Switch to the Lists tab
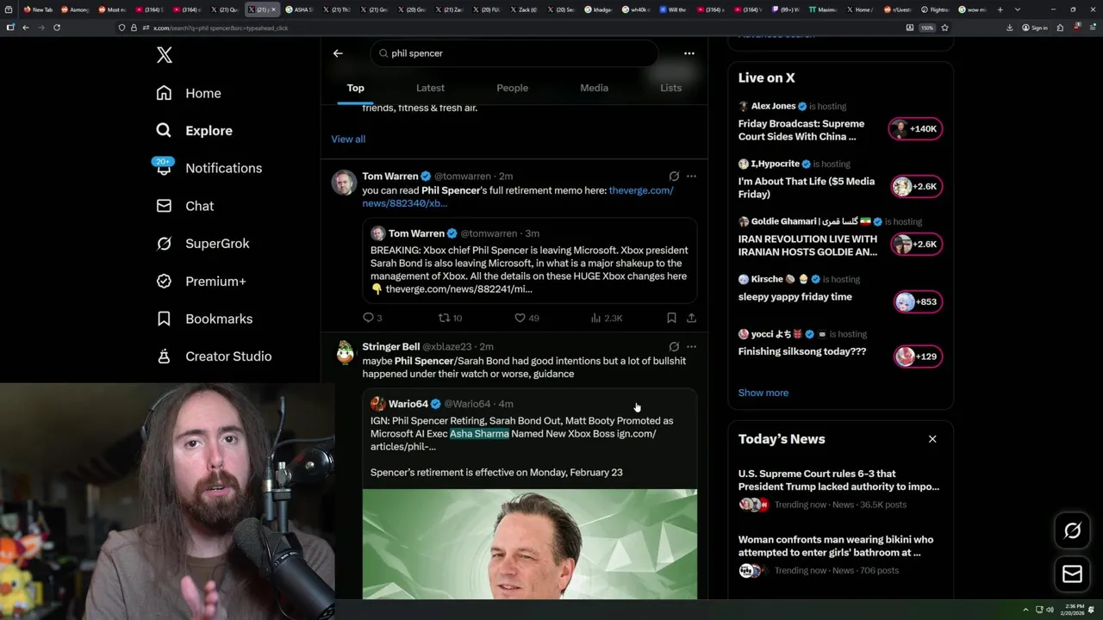Viewport: 1103px width, 620px height. (x=670, y=88)
